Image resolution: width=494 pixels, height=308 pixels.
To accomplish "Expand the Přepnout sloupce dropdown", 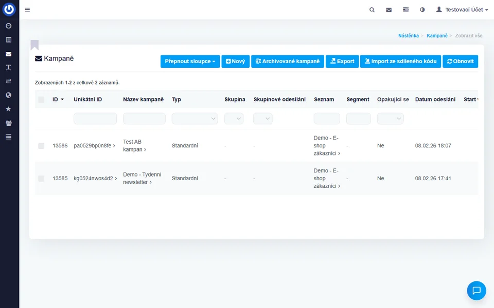I will point(190,62).
